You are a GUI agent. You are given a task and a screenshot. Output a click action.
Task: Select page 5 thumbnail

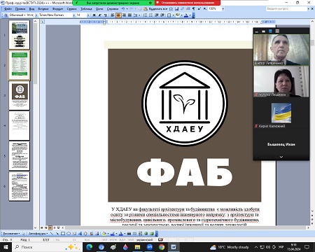coord(20,156)
